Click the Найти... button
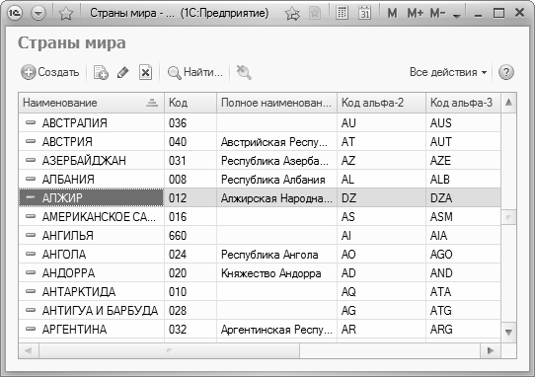Viewport: 535px width, 377px height. coord(194,72)
